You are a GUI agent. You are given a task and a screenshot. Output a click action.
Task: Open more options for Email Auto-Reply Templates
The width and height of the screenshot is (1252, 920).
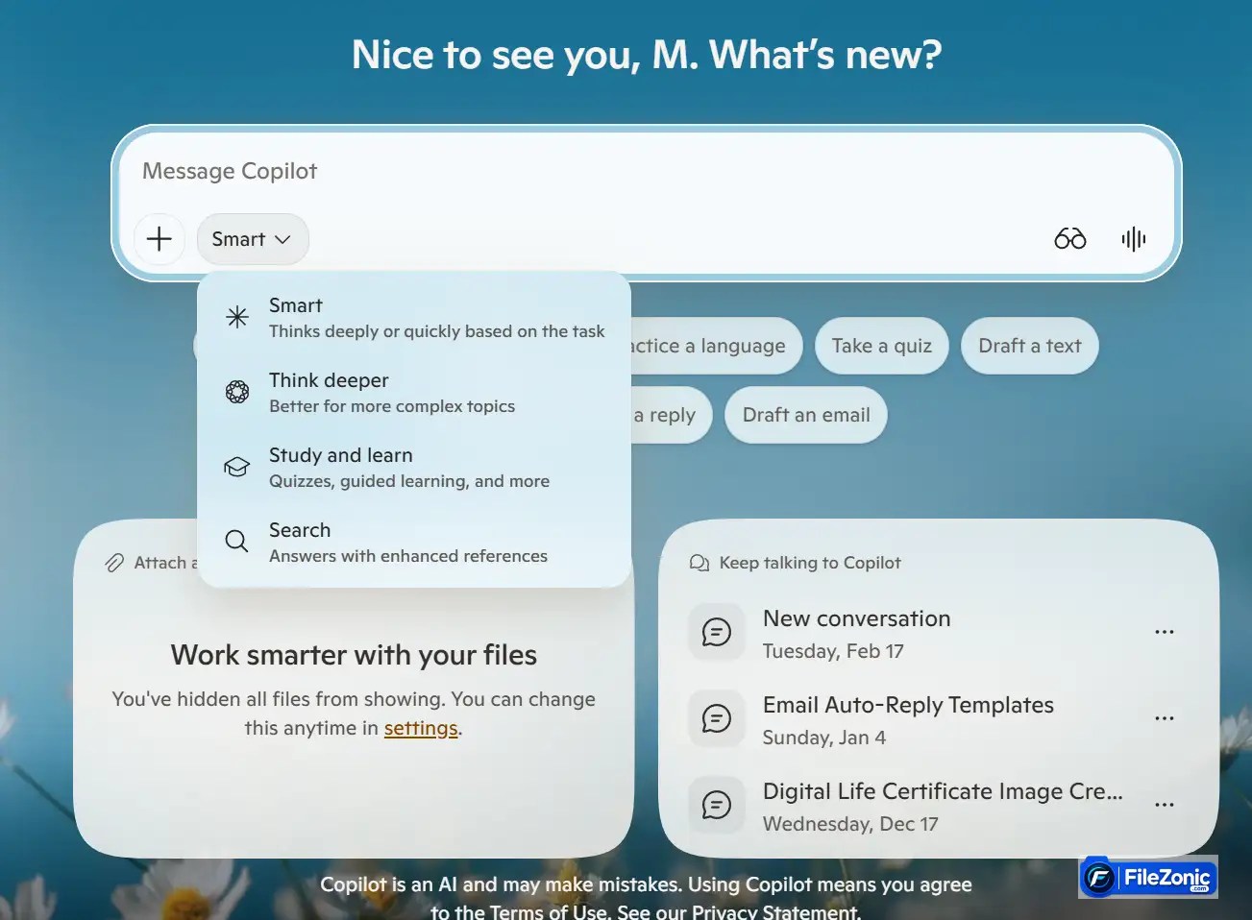click(x=1165, y=718)
